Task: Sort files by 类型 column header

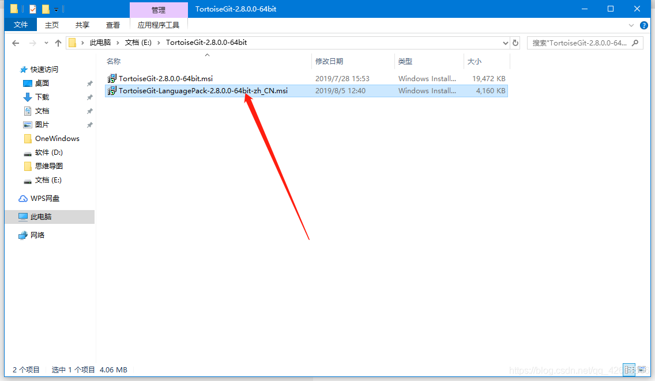Action: [x=405, y=61]
